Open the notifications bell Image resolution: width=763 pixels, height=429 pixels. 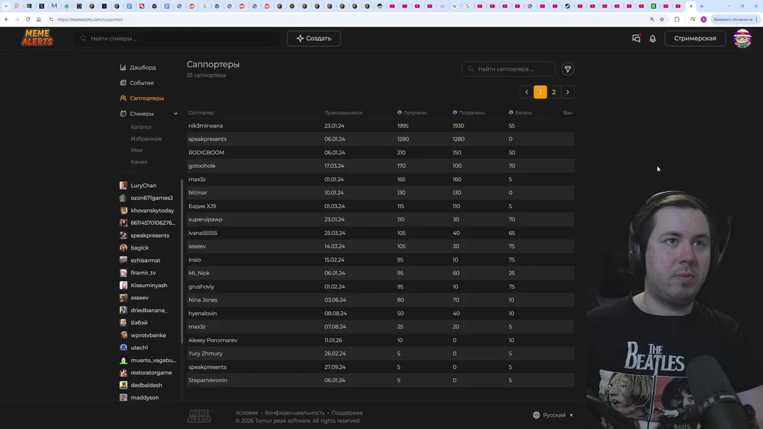pyautogui.click(x=653, y=39)
